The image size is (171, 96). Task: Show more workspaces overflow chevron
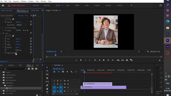(x=131, y=5)
